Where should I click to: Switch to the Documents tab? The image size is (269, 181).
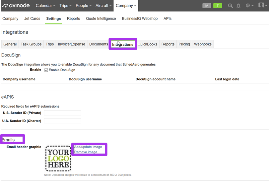pyautogui.click(x=99, y=44)
